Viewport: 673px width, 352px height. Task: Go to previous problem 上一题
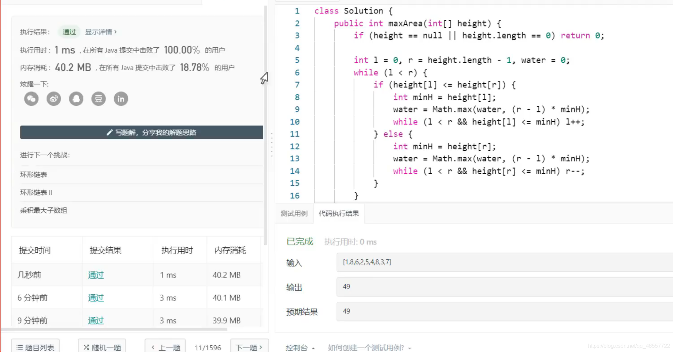tap(165, 347)
